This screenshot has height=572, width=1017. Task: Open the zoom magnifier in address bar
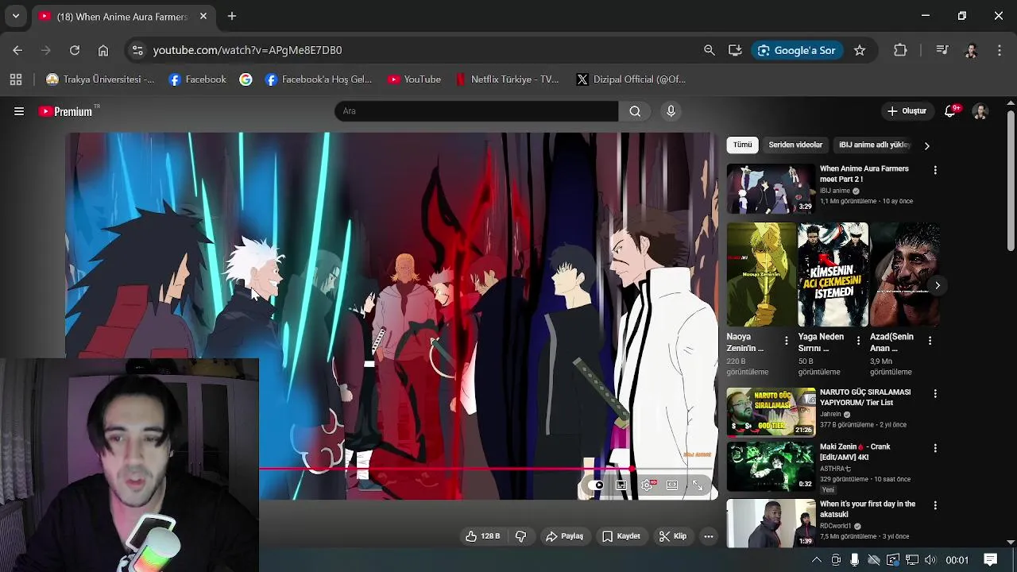[x=710, y=50]
